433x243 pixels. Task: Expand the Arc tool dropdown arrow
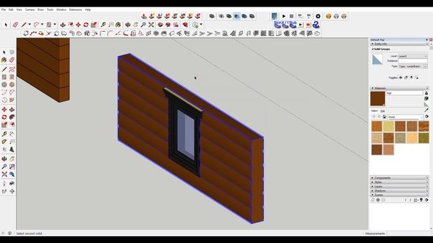[42, 24]
